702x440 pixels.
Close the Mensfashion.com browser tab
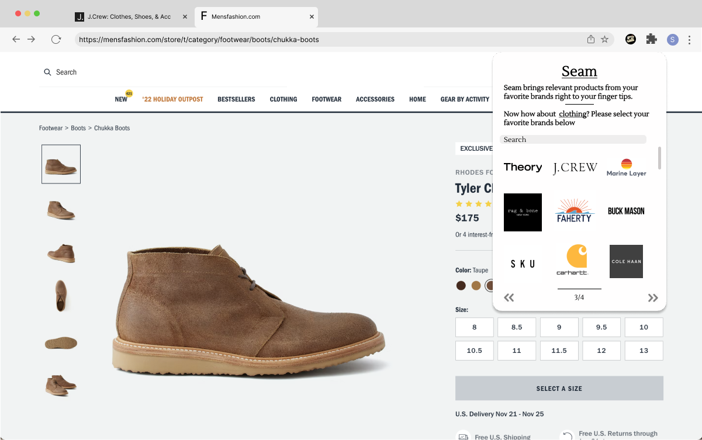pyautogui.click(x=312, y=17)
